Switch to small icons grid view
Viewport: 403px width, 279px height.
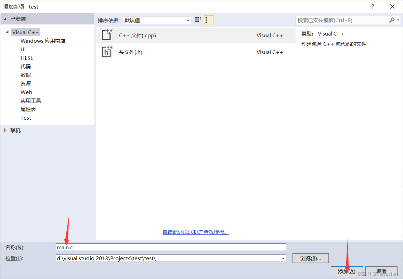tap(198, 20)
